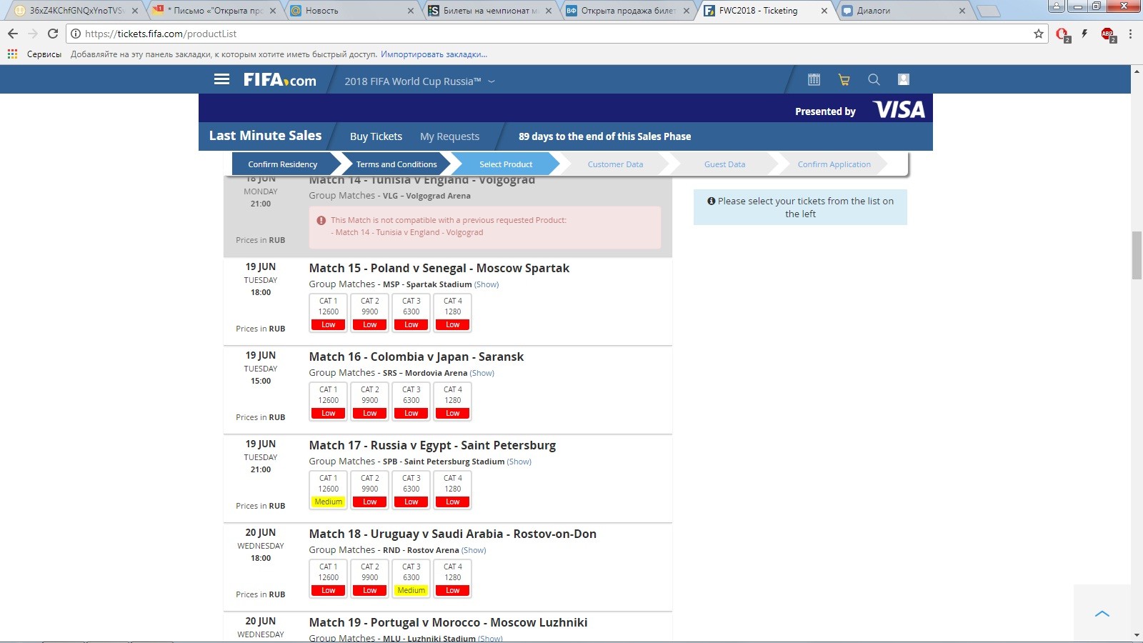Select CAT 4 ticket for Match 17

point(453,490)
